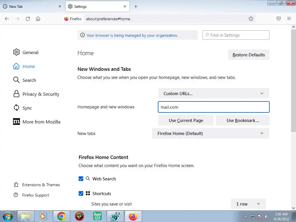Screen dimensions: 296x222
Task: Open the Shortcuts 1 row dropdown
Action: [x=248, y=204]
